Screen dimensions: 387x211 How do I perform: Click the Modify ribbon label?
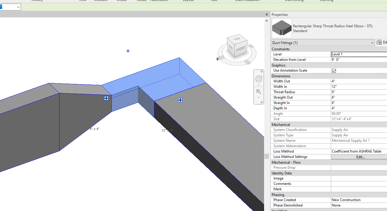(x=37, y=1)
